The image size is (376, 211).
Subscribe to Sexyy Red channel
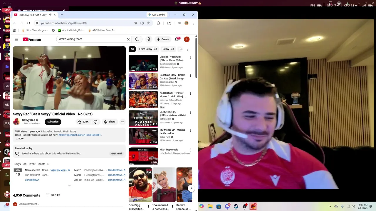(x=53, y=122)
